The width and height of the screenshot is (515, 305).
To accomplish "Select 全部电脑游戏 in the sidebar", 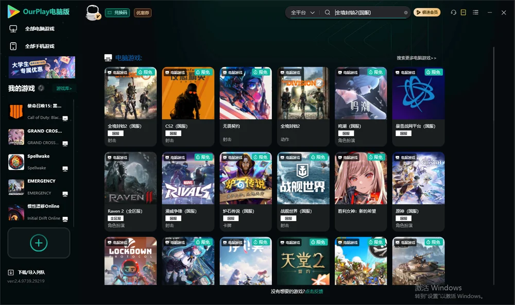I will [40, 29].
